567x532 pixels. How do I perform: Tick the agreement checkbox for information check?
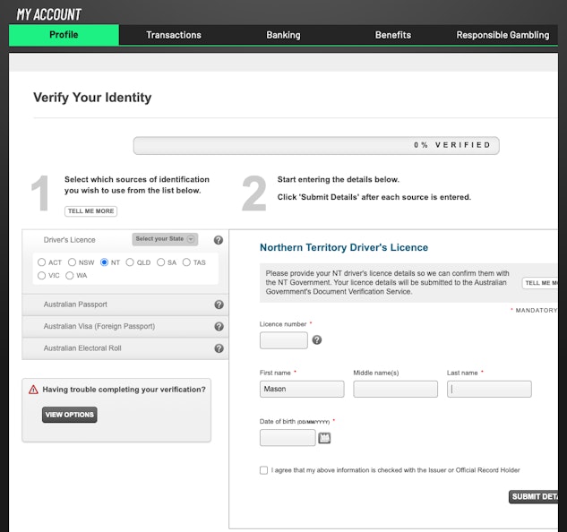[x=263, y=470]
